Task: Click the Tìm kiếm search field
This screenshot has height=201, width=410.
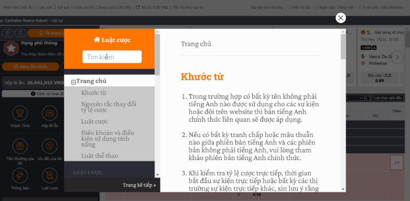Action: (x=112, y=57)
